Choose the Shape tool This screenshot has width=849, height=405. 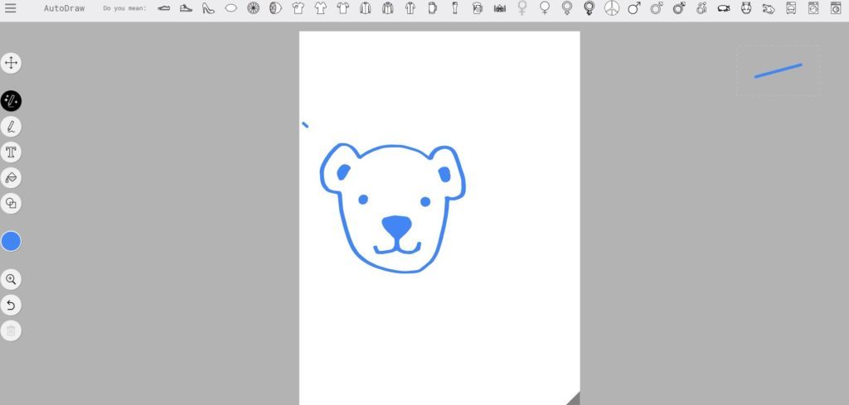(x=11, y=203)
